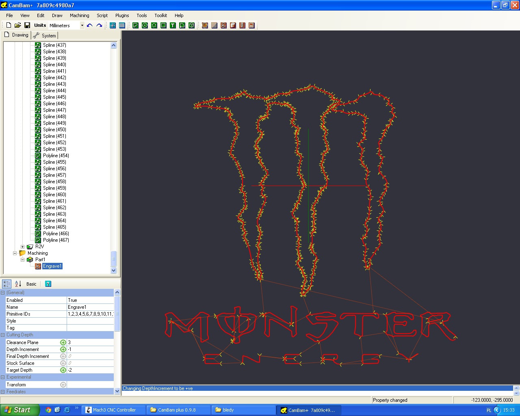Edit the Target Depth value -2
This screenshot has height=416, width=520.
coord(90,370)
